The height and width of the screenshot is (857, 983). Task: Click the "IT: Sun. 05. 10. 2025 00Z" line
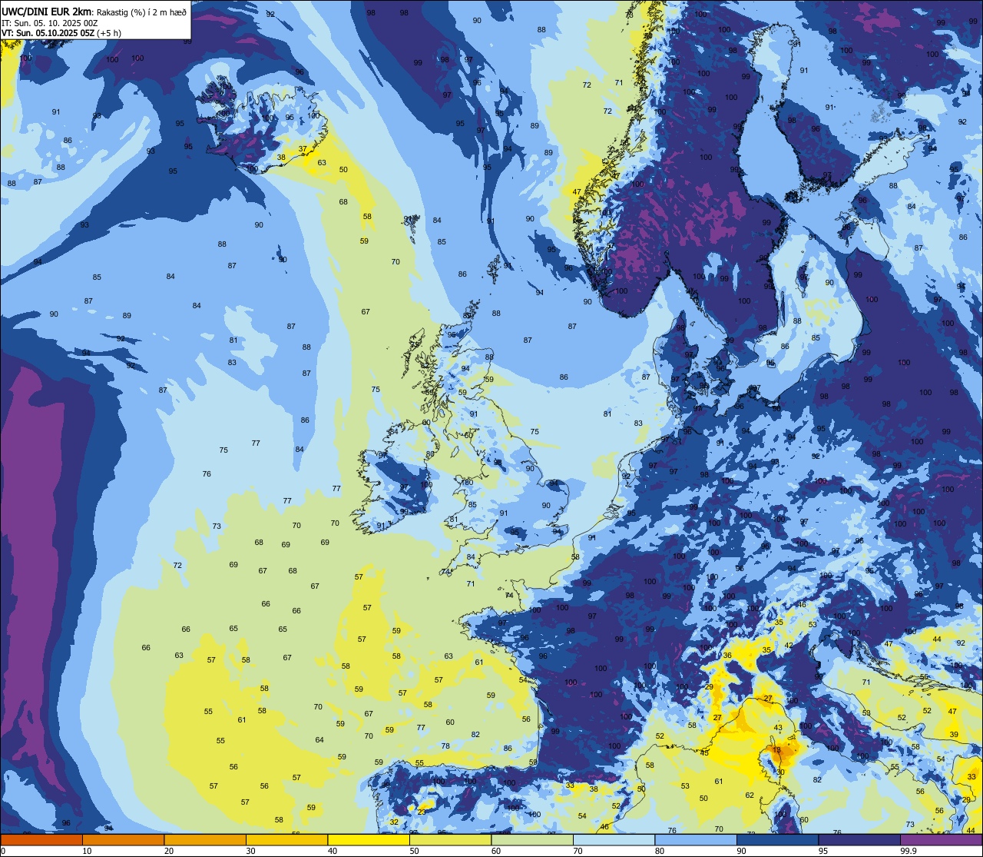pyautogui.click(x=49, y=22)
